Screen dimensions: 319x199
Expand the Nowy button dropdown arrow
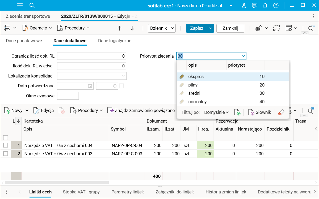pos(27,110)
